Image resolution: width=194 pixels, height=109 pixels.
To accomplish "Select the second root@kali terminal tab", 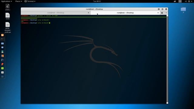I will [x=125, y=13].
